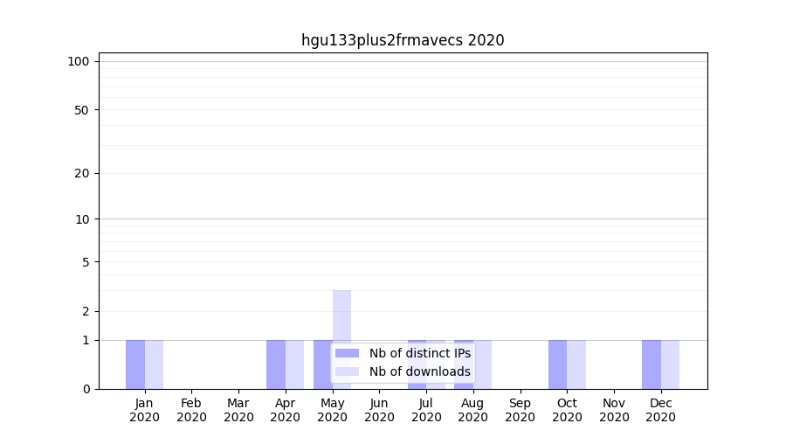Click the December distinct IPs bar

click(652, 364)
